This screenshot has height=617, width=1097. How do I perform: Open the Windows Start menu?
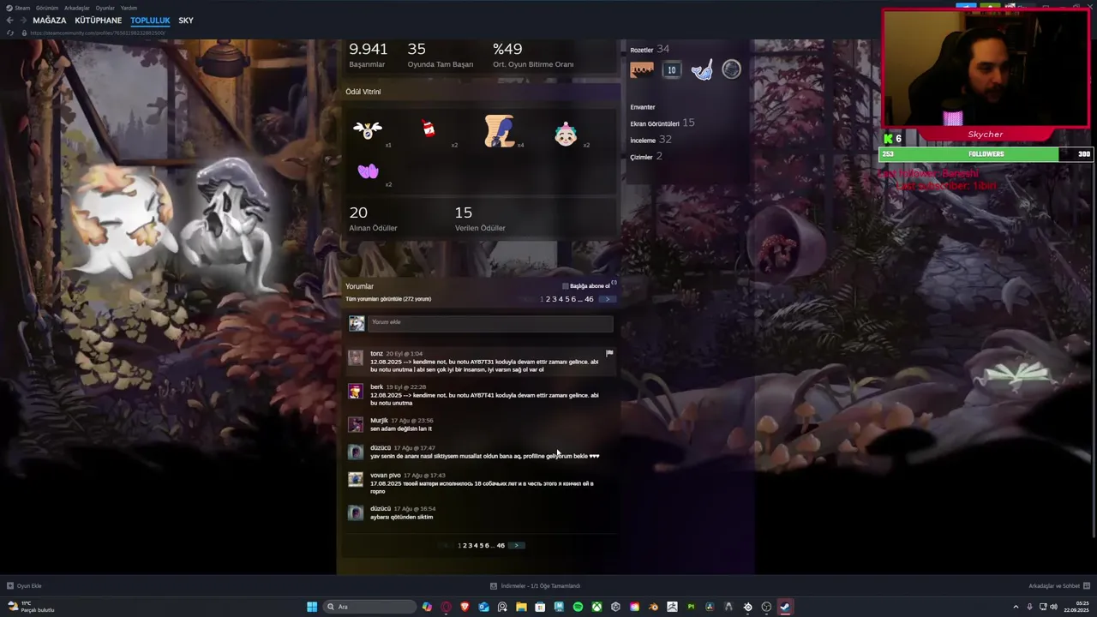[311, 607]
